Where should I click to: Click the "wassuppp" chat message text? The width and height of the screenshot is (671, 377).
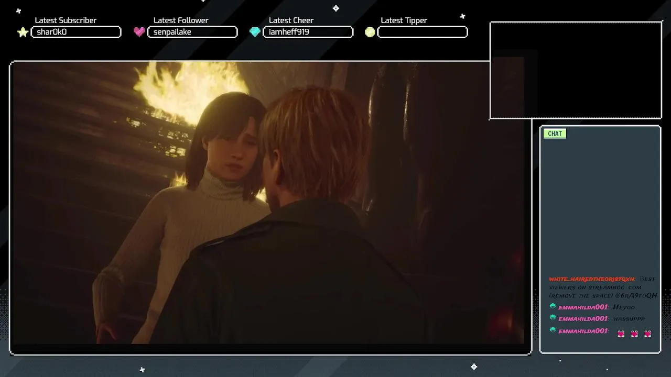click(629, 318)
